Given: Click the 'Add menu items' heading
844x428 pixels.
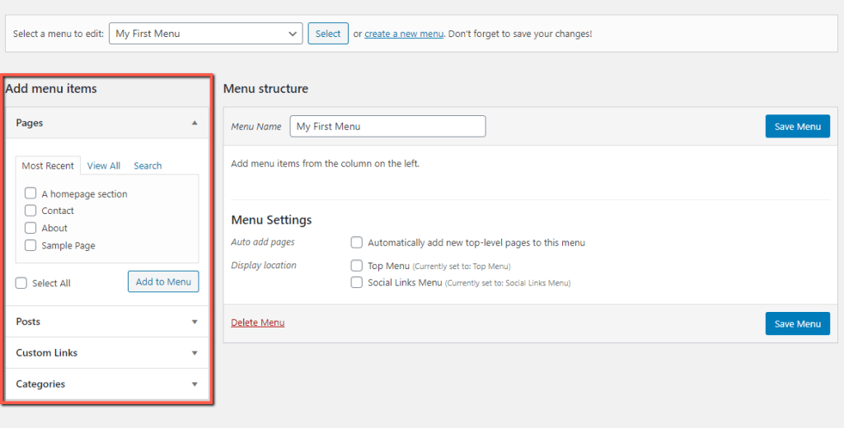Looking at the screenshot, I should (51, 89).
